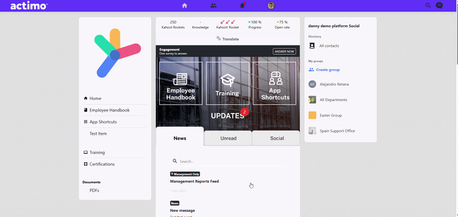This screenshot has height=217, width=458.
Task: Select PDFs under Documents
Action: [94, 191]
